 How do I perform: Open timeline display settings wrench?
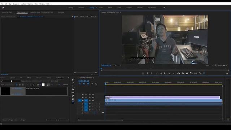coord(96,84)
